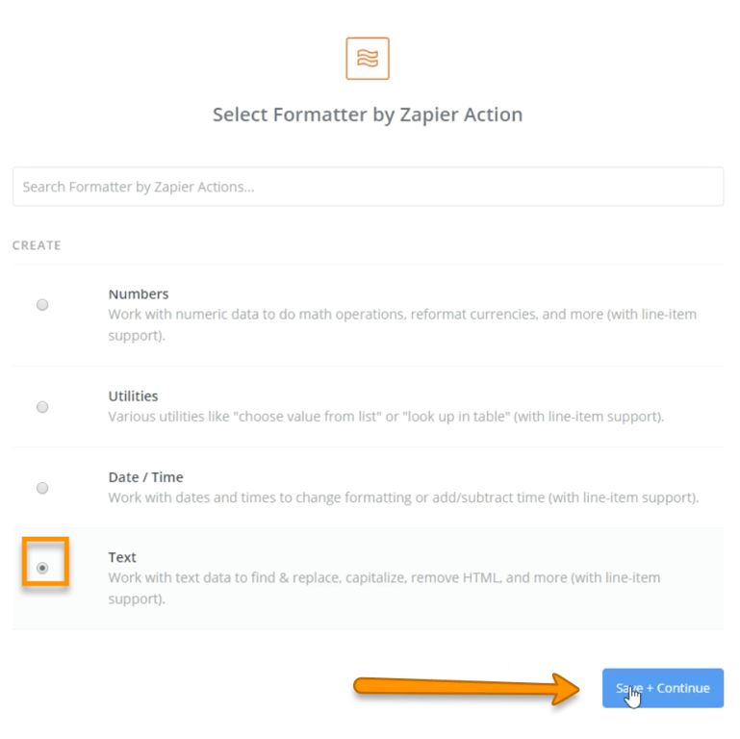
Task: Focus the Search Formatter by Zapier Actions field
Action: tap(368, 187)
